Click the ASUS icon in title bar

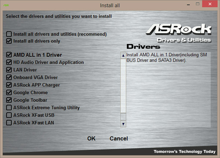click(6, 5)
